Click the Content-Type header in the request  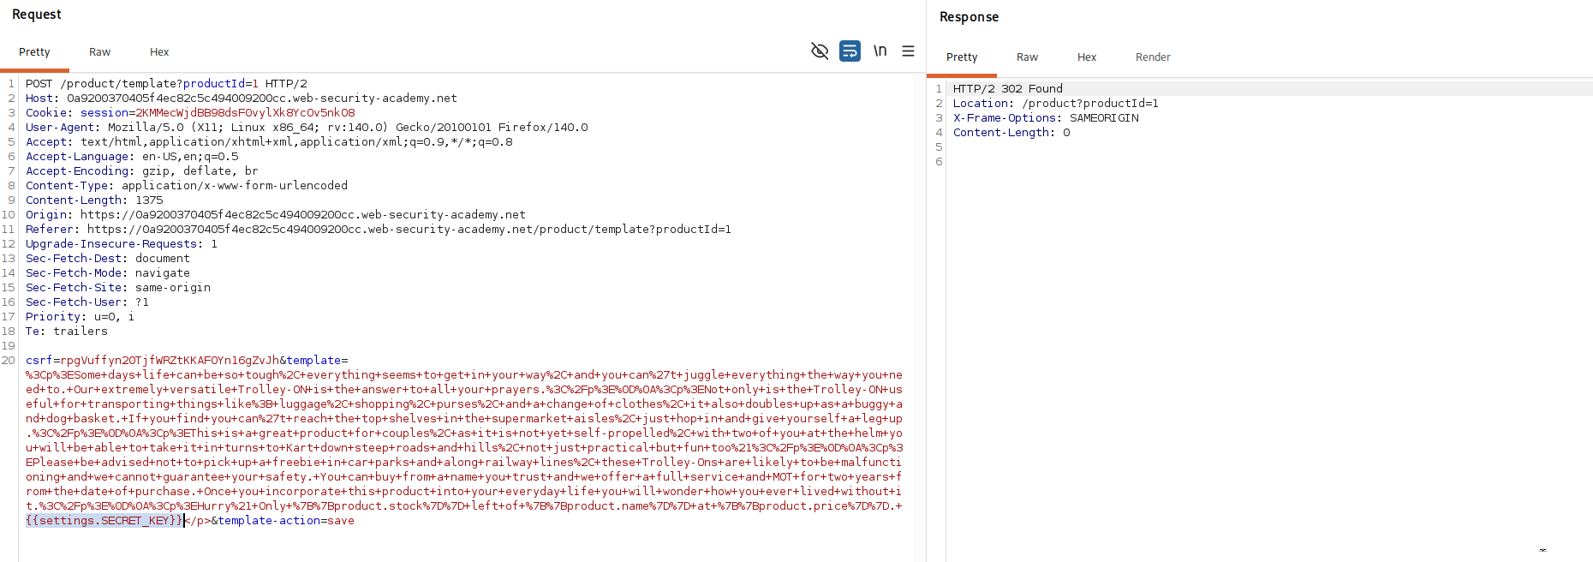point(187,186)
